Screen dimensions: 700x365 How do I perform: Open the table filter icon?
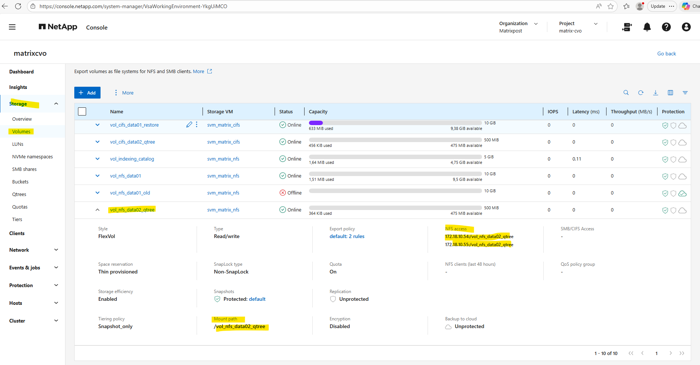[685, 93]
